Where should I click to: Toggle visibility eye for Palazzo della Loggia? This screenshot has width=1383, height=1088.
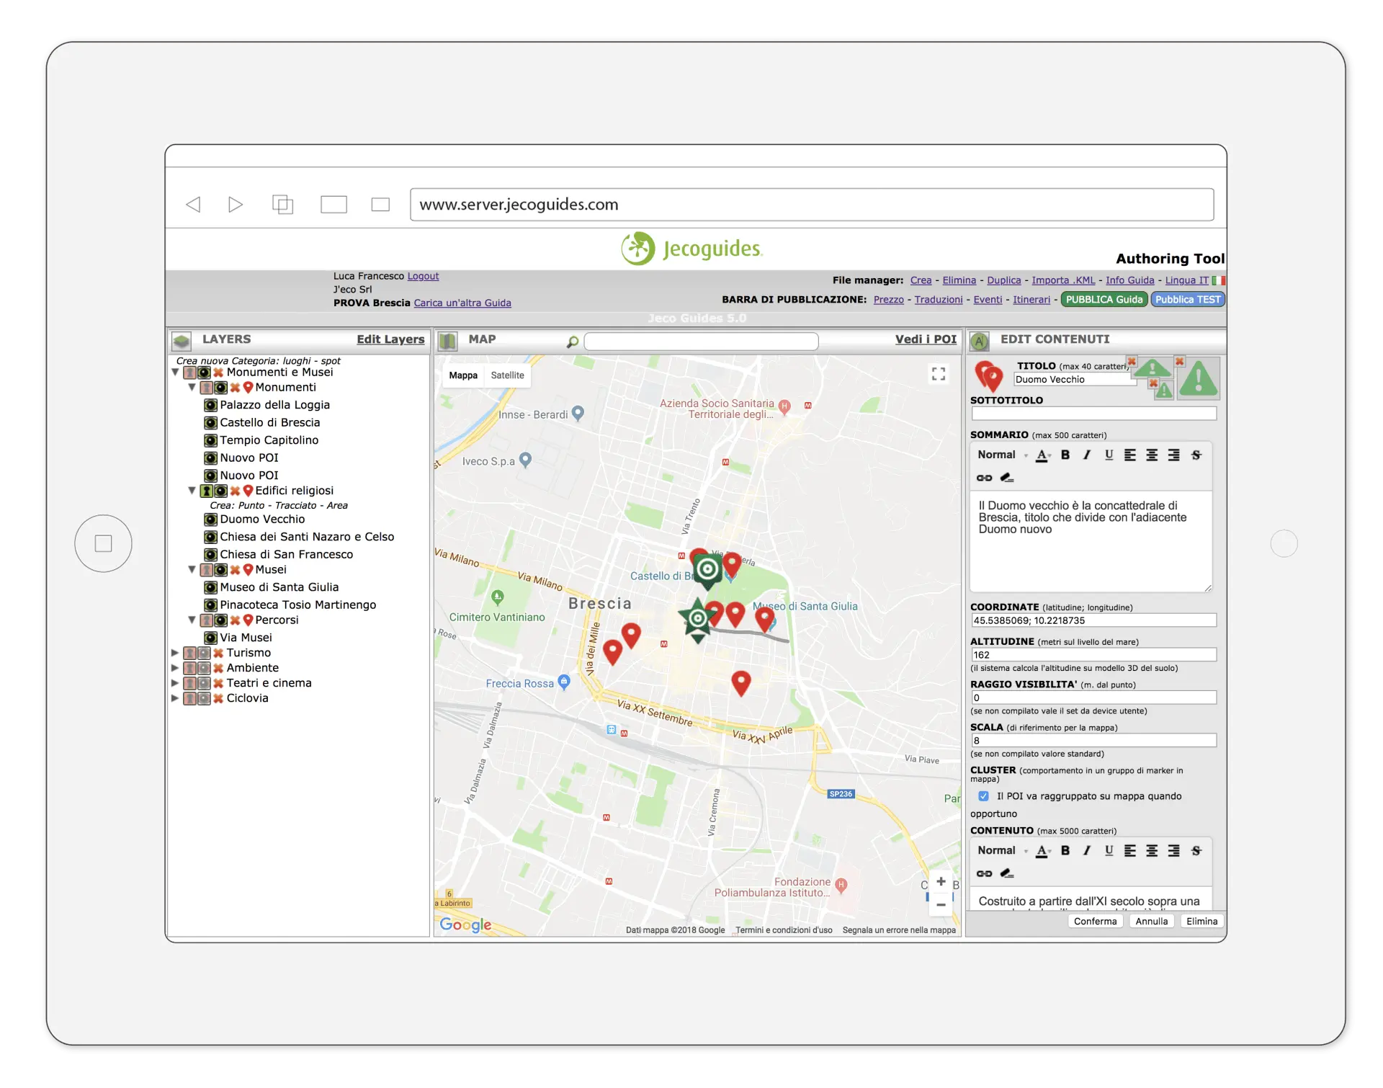[210, 405]
